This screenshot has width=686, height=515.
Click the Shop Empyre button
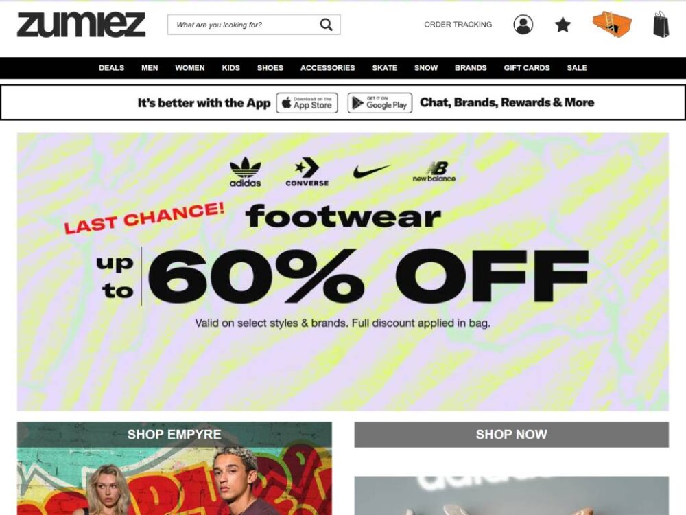[x=174, y=435]
